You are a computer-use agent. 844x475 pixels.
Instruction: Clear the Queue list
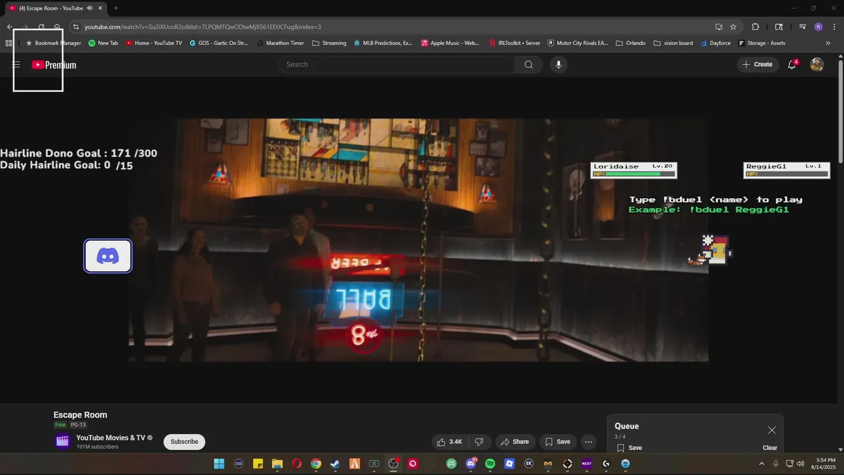(x=769, y=448)
